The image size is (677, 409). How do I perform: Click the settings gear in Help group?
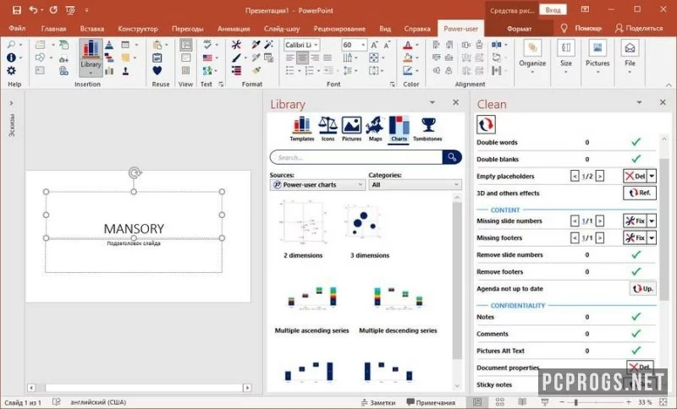click(x=11, y=70)
